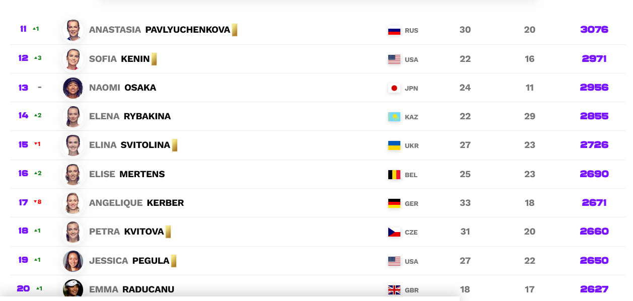This screenshot has height=301, width=633.
Task: Click the Belgium flag for Mertens
Action: pyautogui.click(x=394, y=175)
